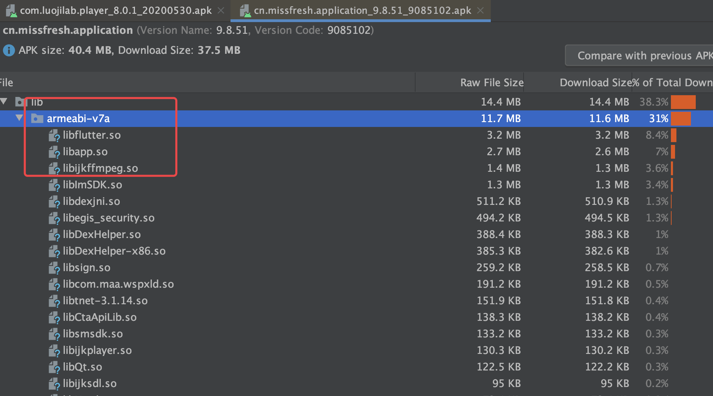Click the libsign.so file icon
This screenshot has height=396, width=713.
(54, 268)
